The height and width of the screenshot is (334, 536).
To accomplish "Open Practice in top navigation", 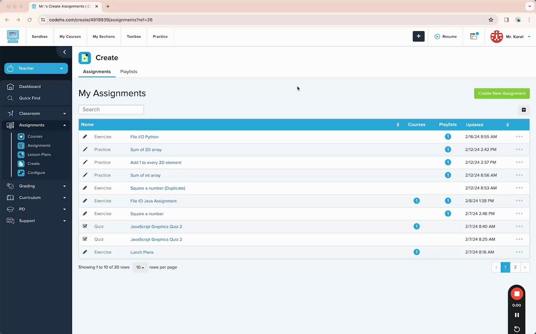I will tap(160, 37).
